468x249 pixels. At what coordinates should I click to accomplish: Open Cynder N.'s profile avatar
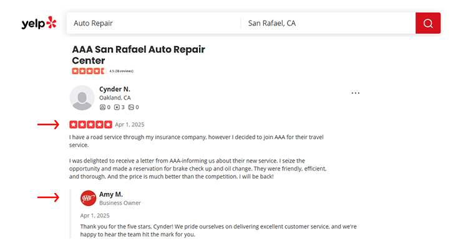[x=82, y=98]
